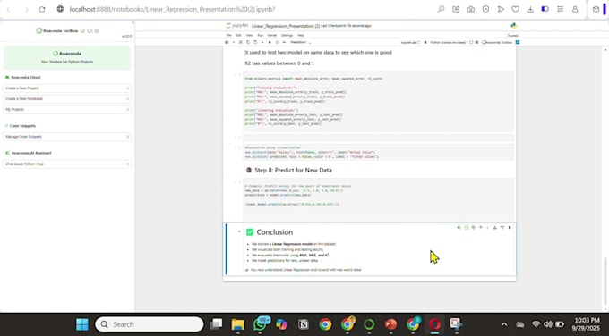Viewport: 609px width, 336px height.
Task: Open the View menu in Jupyter
Action: coord(249,35)
